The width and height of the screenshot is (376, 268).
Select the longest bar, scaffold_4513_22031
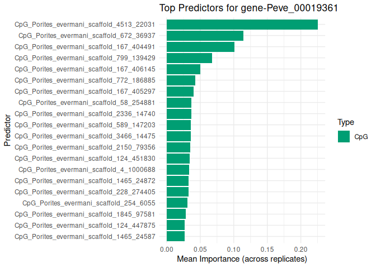point(242,25)
